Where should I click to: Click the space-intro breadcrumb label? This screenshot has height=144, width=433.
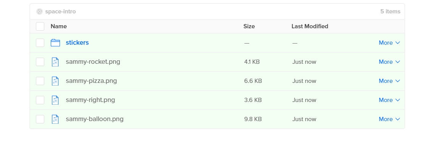pos(60,11)
